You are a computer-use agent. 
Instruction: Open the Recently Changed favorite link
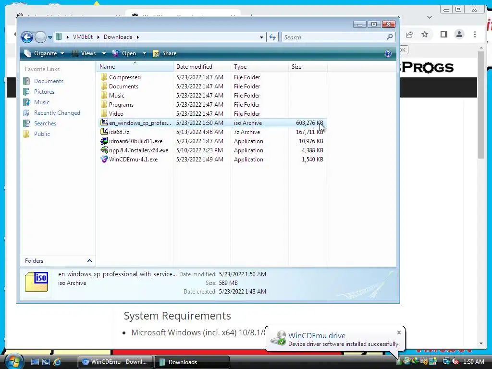click(52, 113)
